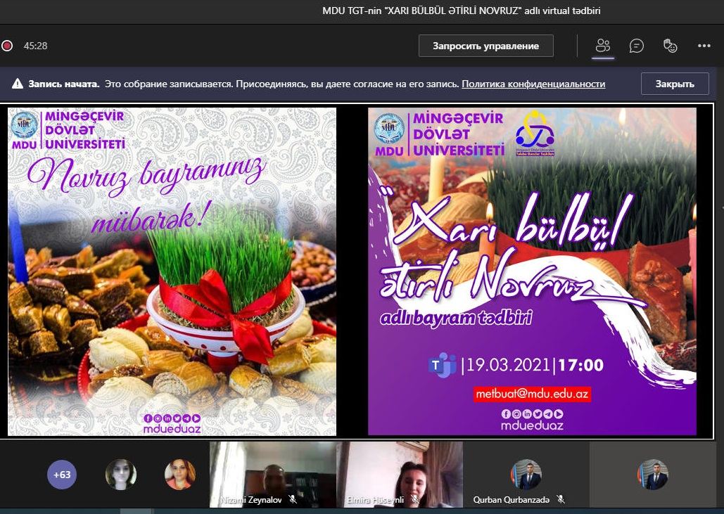The height and width of the screenshot is (514, 724).
Task: Open the participants panel icon
Action: [602, 46]
